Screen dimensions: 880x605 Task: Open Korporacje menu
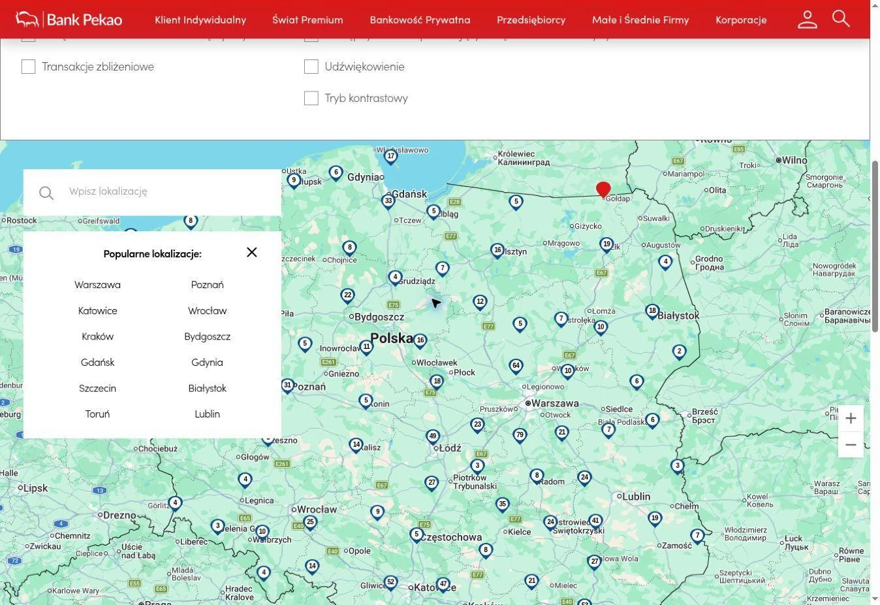(x=741, y=20)
